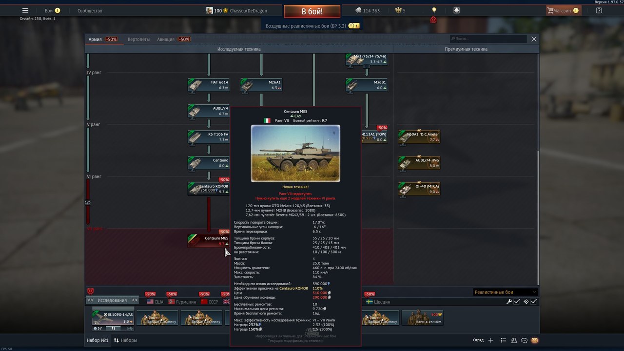Screen dimensions: 624x351
Task: Toggle the auto-repair checkbox next to wrench
Action: pos(517,302)
